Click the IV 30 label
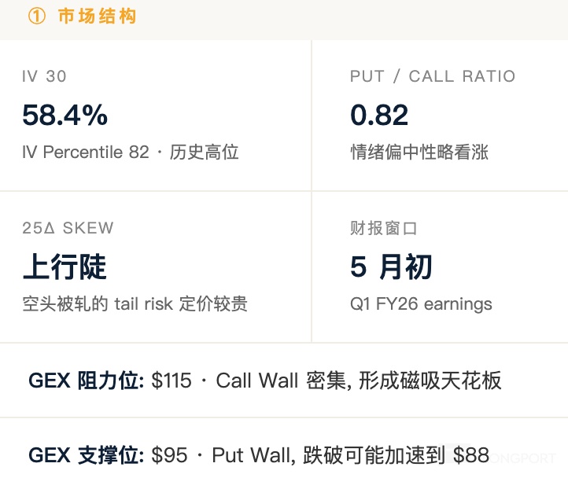The height and width of the screenshot is (478, 568). [x=45, y=76]
